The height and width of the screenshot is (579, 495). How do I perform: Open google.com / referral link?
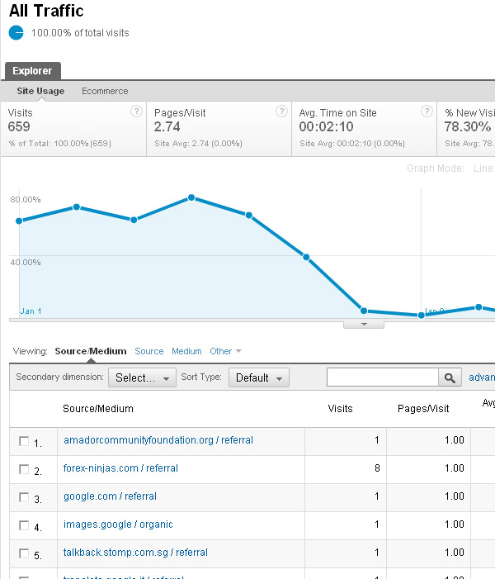tap(110, 496)
